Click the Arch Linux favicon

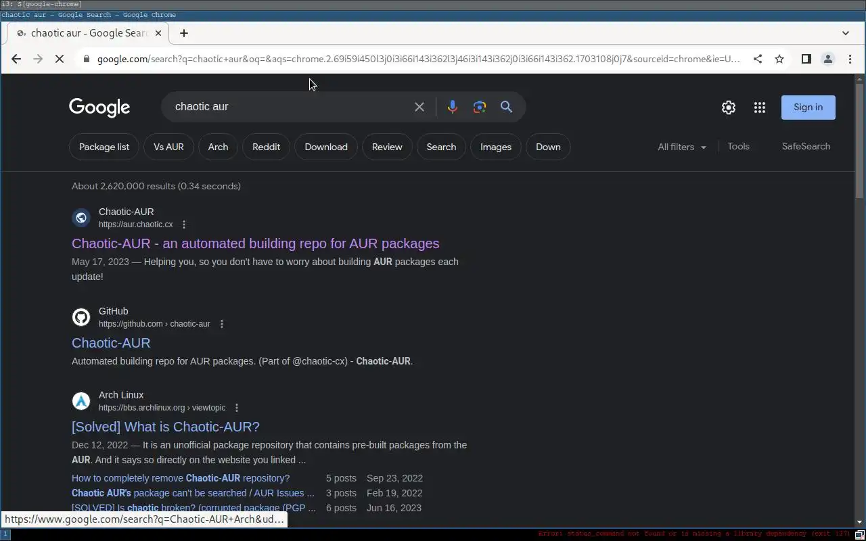[81, 401]
